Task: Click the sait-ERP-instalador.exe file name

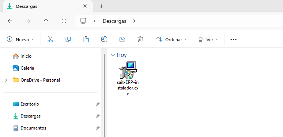Action: (128, 88)
